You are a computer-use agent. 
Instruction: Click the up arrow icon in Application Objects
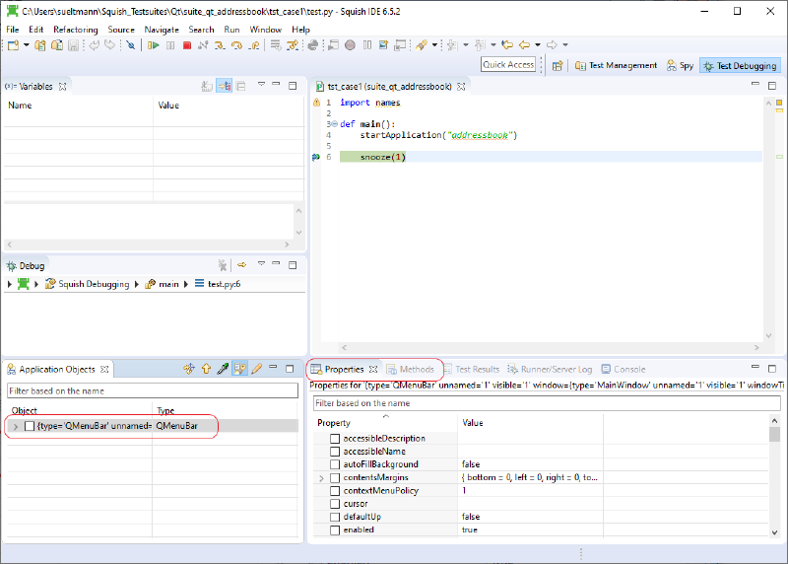206,369
